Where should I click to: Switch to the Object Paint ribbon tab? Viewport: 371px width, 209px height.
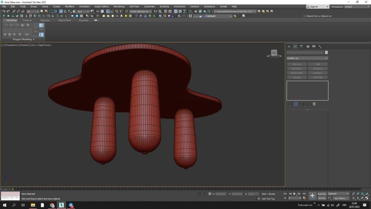[x=64, y=20]
